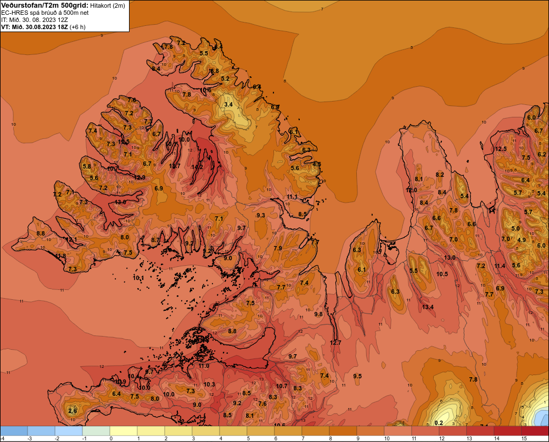Screen dimensions: 549x442
Task: Select the 12.9 temperature value
Action: tap(139, 177)
